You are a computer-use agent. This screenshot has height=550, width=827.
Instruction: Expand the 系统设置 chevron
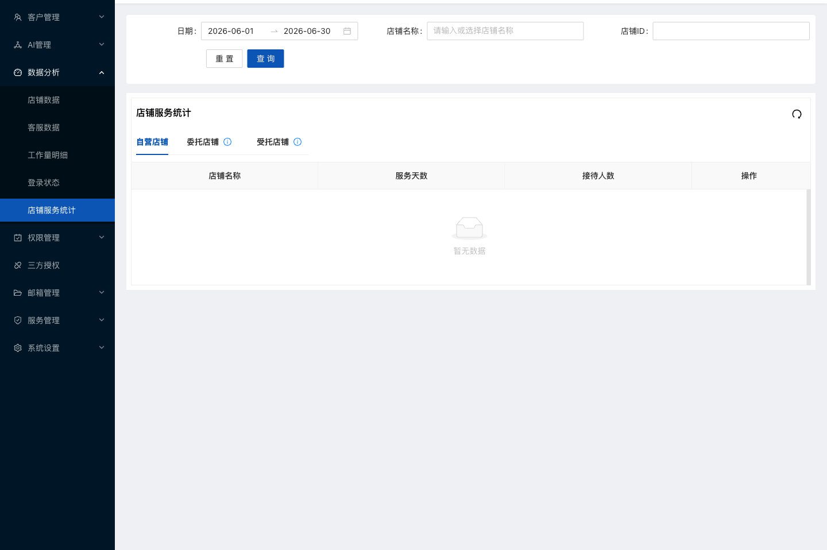tap(102, 348)
